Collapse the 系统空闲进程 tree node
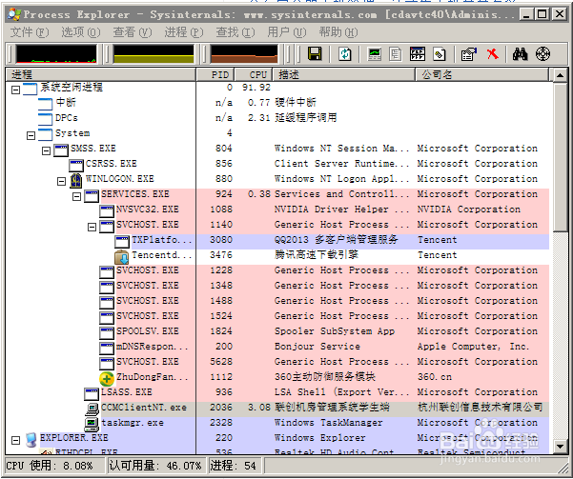This screenshot has width=573, height=479. [15, 90]
